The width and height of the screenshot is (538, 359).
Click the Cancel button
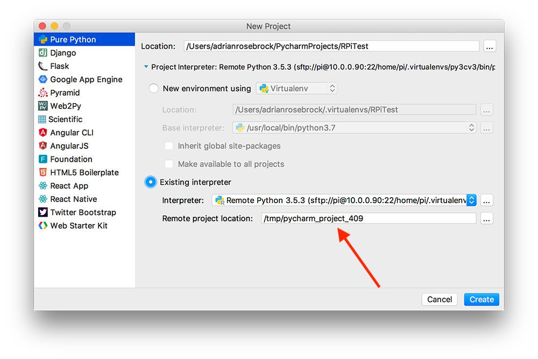click(439, 299)
